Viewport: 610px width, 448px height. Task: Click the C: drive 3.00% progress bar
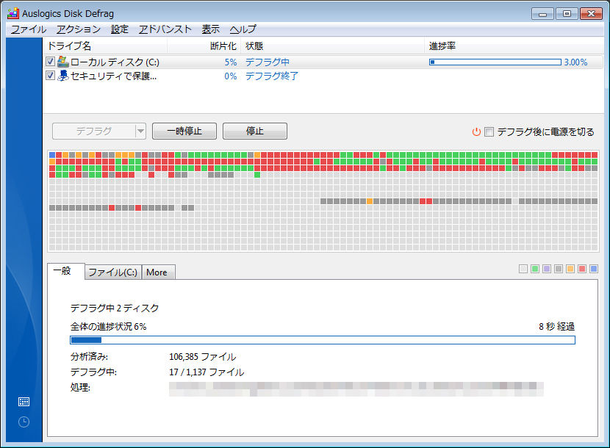495,62
